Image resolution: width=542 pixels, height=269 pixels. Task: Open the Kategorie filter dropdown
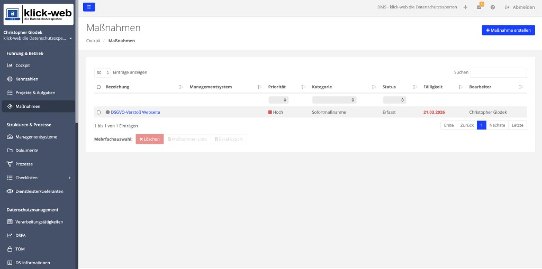coord(335,100)
